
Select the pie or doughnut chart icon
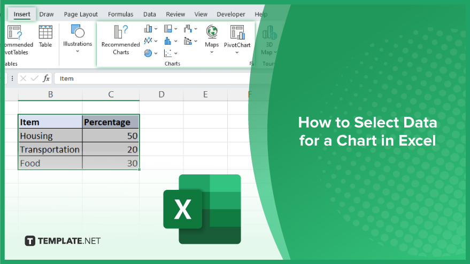click(148, 53)
